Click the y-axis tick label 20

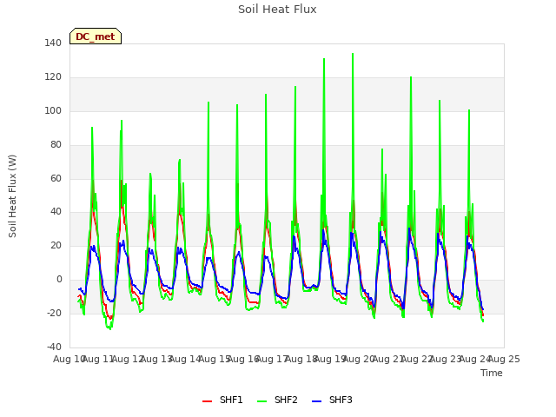(56, 245)
